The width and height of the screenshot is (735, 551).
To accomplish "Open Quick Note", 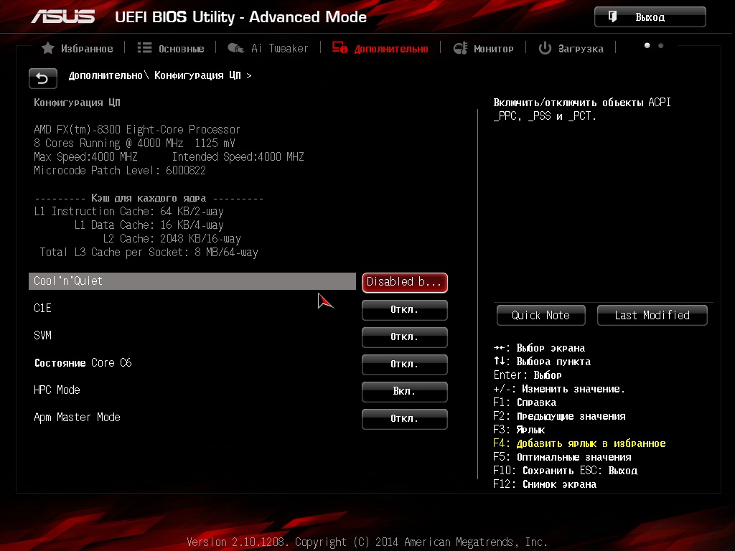I will click(x=541, y=316).
